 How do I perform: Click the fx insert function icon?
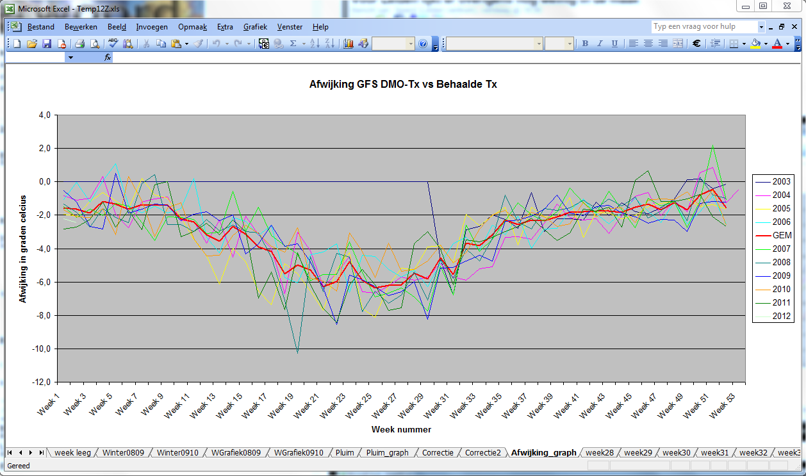(x=108, y=57)
